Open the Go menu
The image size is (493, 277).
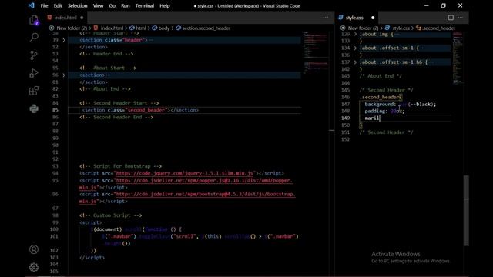112,5
